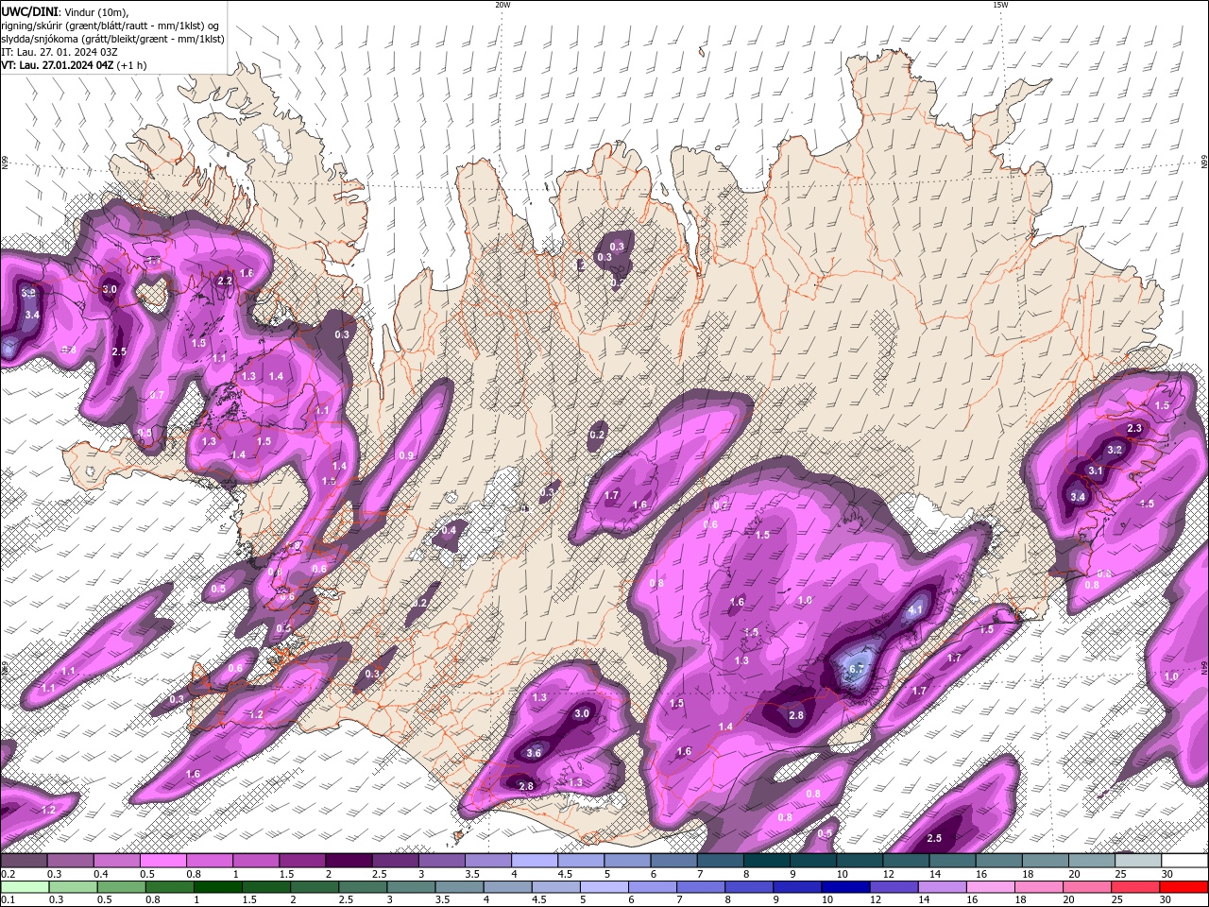This screenshot has height=907, width=1209.
Task: Select the pale green swatch between 0.1 and 0.3 in the lower legend
Action: tap(25, 887)
